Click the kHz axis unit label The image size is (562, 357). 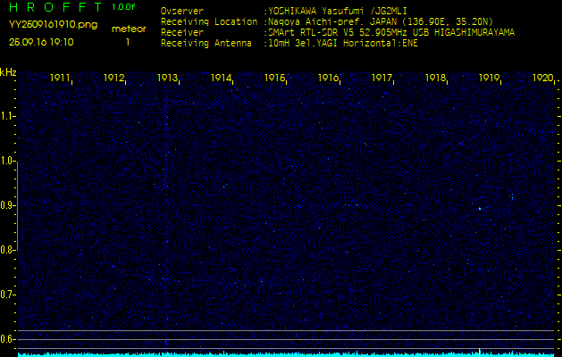[8, 72]
